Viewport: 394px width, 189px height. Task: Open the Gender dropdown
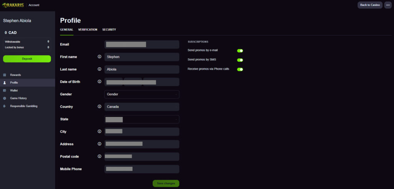(142, 94)
